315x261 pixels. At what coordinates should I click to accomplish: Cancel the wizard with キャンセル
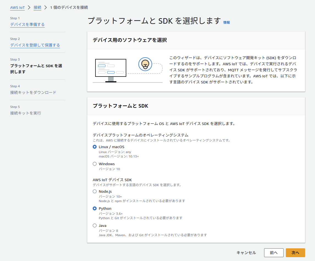pos(246,252)
